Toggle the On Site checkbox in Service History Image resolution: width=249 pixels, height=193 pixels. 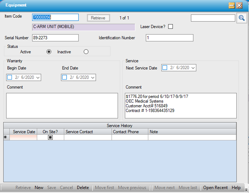pyautogui.click(x=51, y=137)
